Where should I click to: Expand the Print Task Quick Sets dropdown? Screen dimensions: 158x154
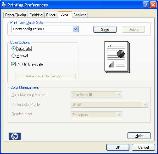[x=76, y=29]
